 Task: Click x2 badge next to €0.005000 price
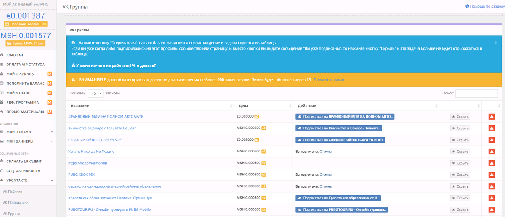(257, 117)
